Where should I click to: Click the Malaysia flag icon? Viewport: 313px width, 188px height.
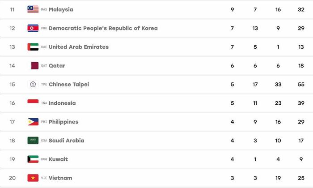click(x=33, y=9)
